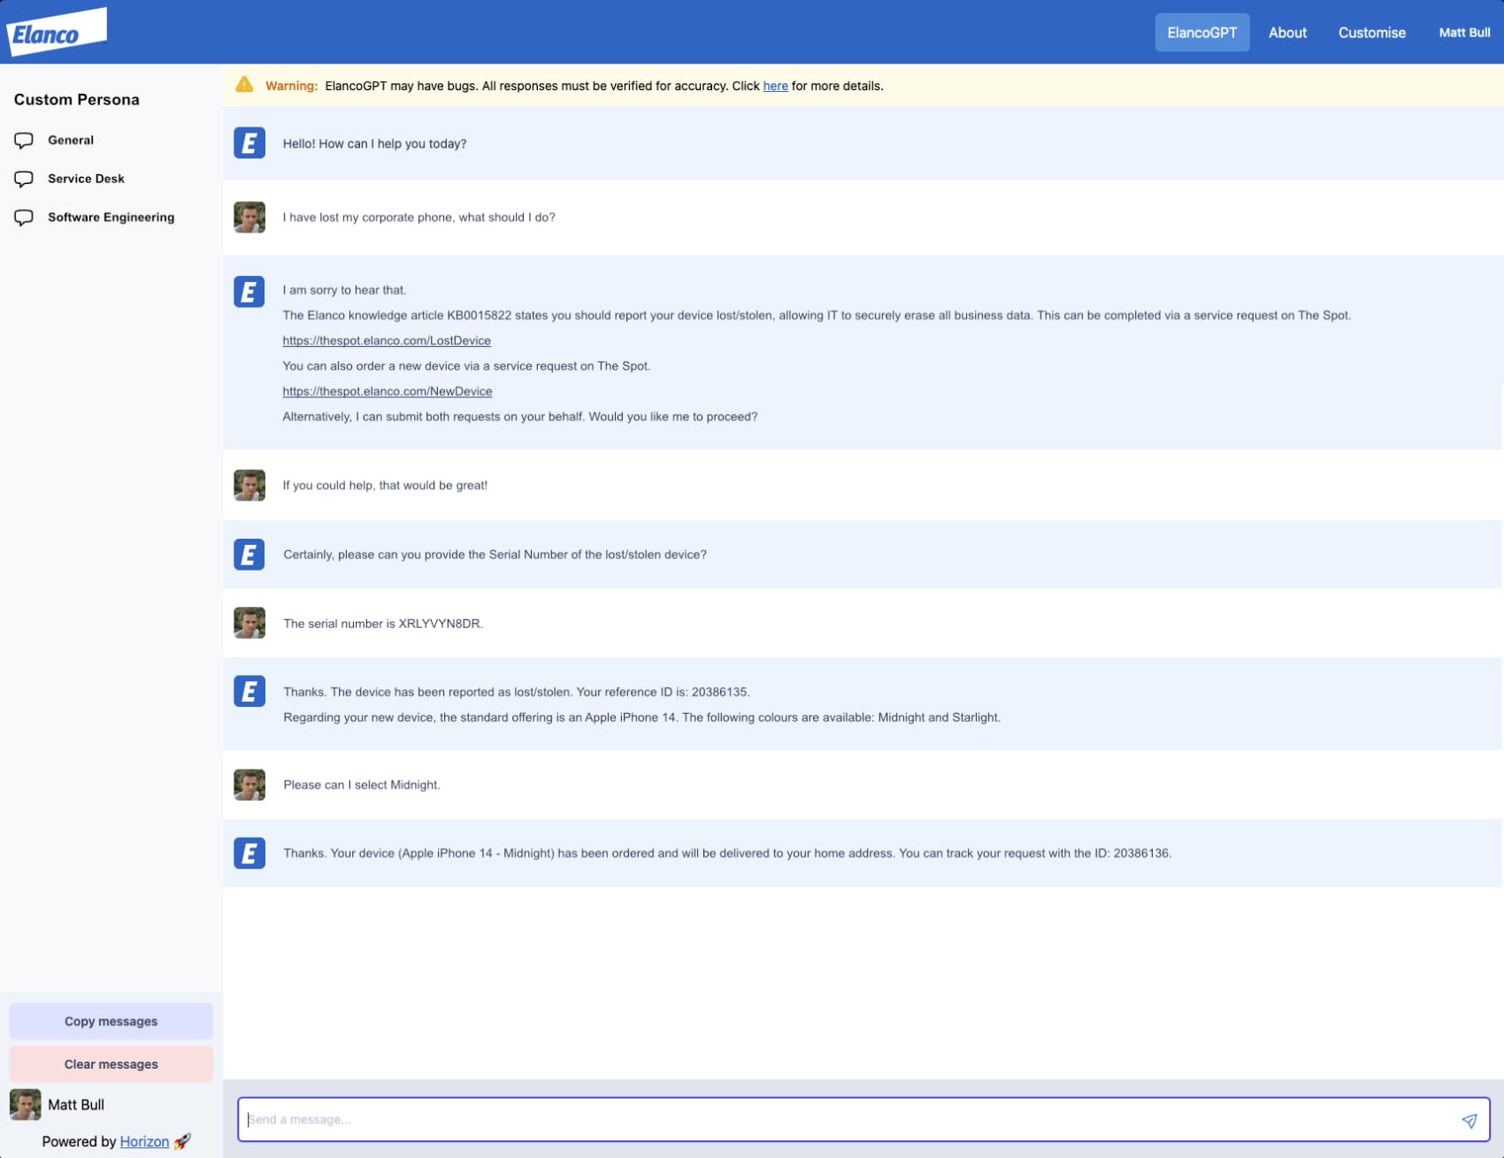Click the line with reference ID 20386135
Image resolution: width=1504 pixels, height=1158 pixels.
pos(517,692)
